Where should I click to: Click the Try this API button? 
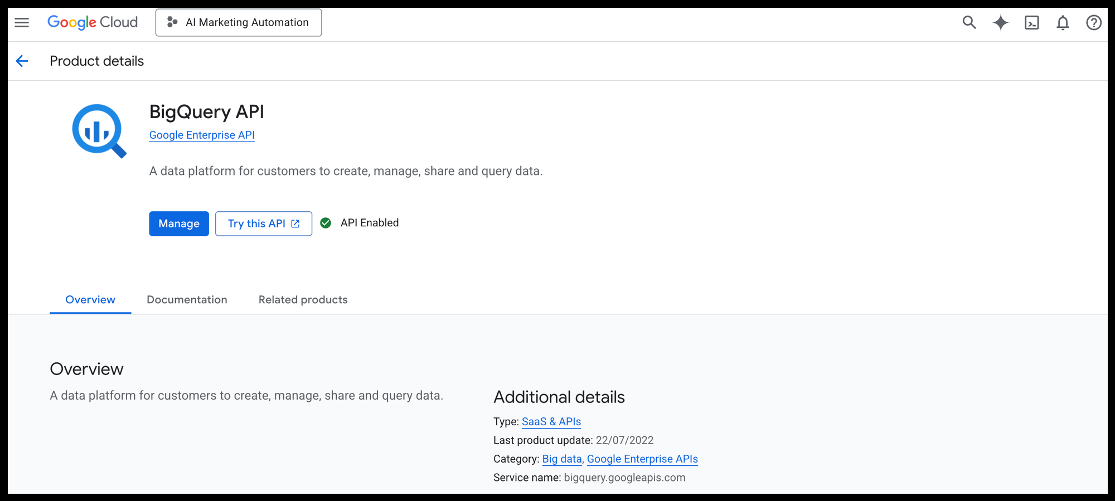264,223
